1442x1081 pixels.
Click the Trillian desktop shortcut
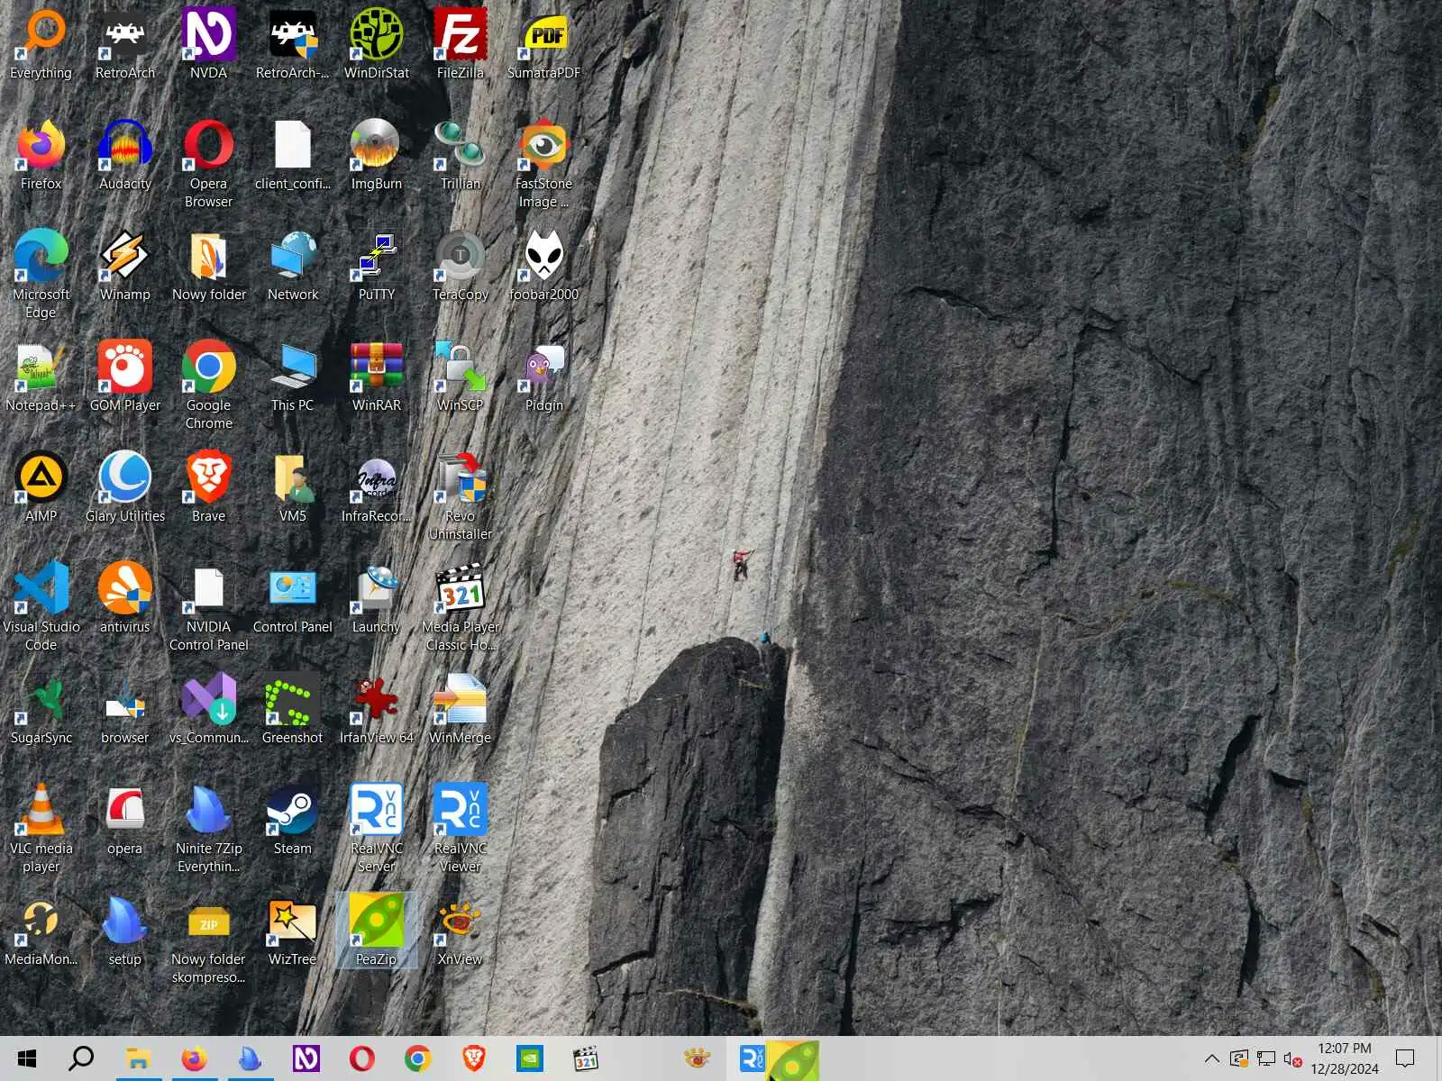tap(461, 154)
